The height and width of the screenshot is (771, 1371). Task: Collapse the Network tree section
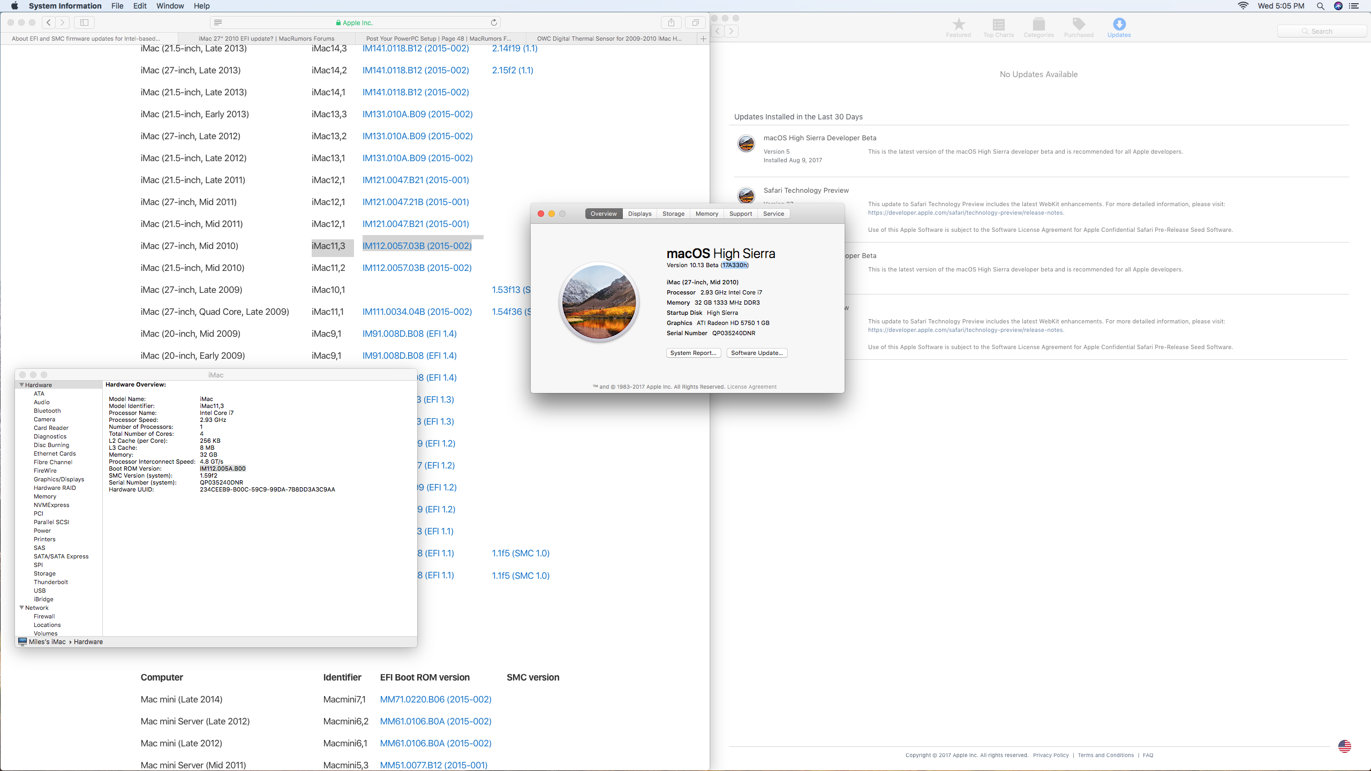[21, 608]
